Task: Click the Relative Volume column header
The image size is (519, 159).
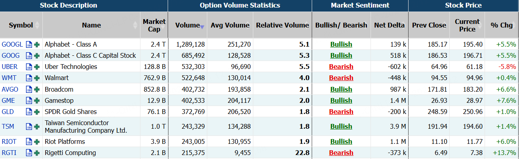Action: pos(283,25)
